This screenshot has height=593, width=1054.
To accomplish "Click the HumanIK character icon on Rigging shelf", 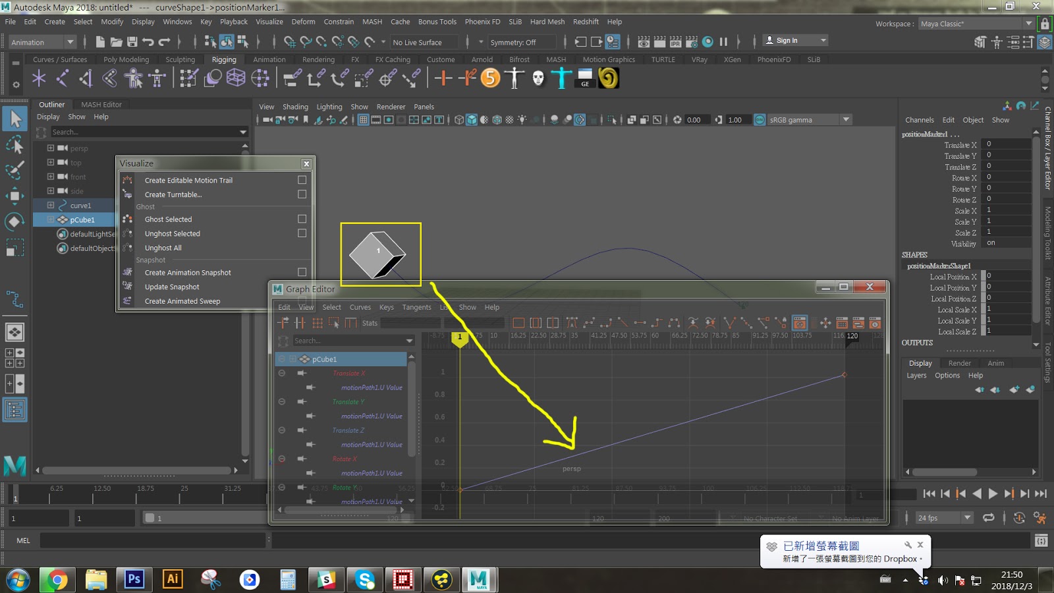I will tap(513, 78).
